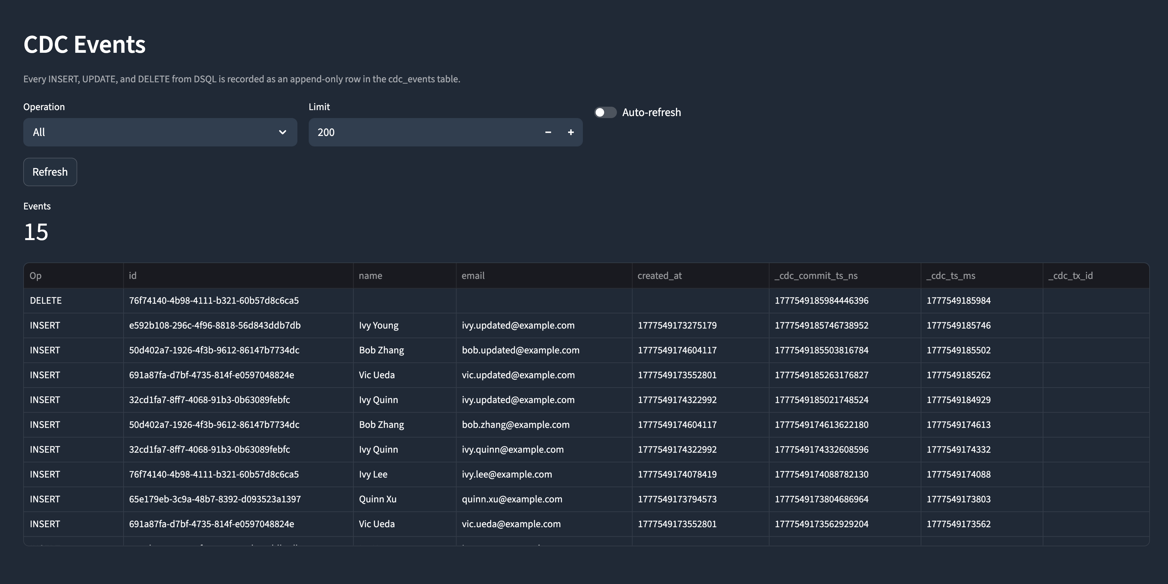Screen dimensions: 1168x584
Task: Increase the Limit value with the plus button
Action: click(x=571, y=133)
